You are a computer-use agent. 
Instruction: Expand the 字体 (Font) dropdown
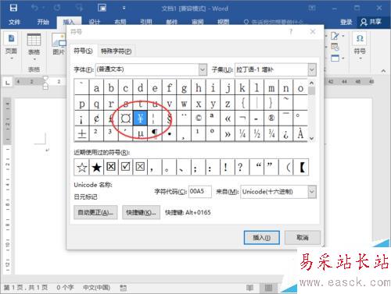click(203, 69)
